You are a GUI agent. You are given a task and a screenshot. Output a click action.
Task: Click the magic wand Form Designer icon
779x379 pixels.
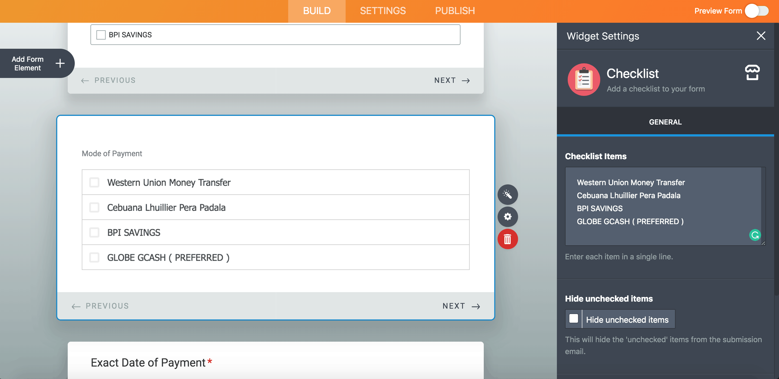507,194
